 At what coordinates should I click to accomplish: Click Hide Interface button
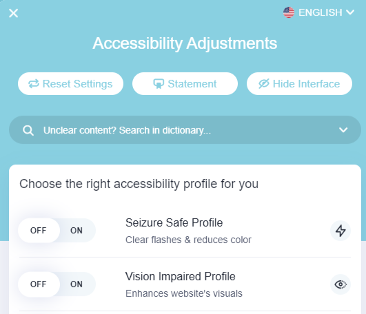[x=299, y=84]
